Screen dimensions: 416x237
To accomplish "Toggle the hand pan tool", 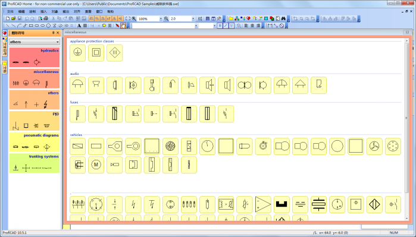I will point(123,26).
